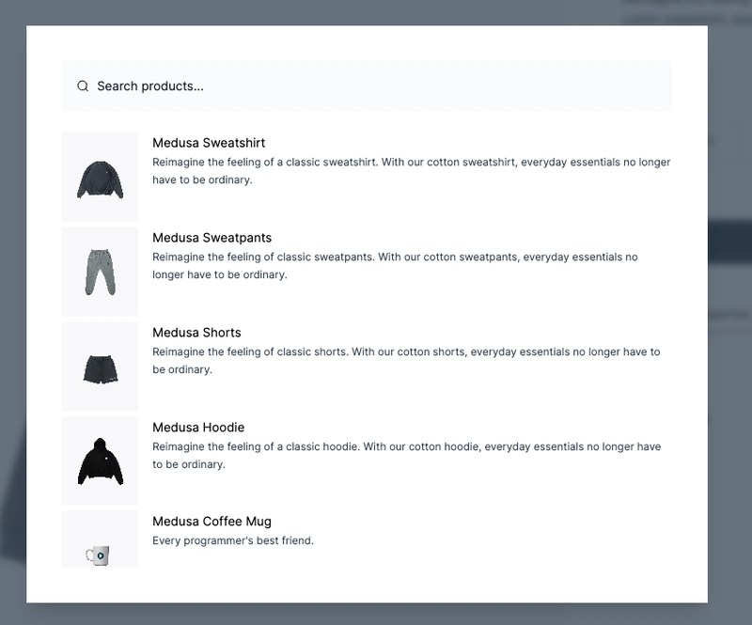Image resolution: width=752 pixels, height=625 pixels.
Task: Click the cotton hoodie description text
Action: tap(406, 455)
